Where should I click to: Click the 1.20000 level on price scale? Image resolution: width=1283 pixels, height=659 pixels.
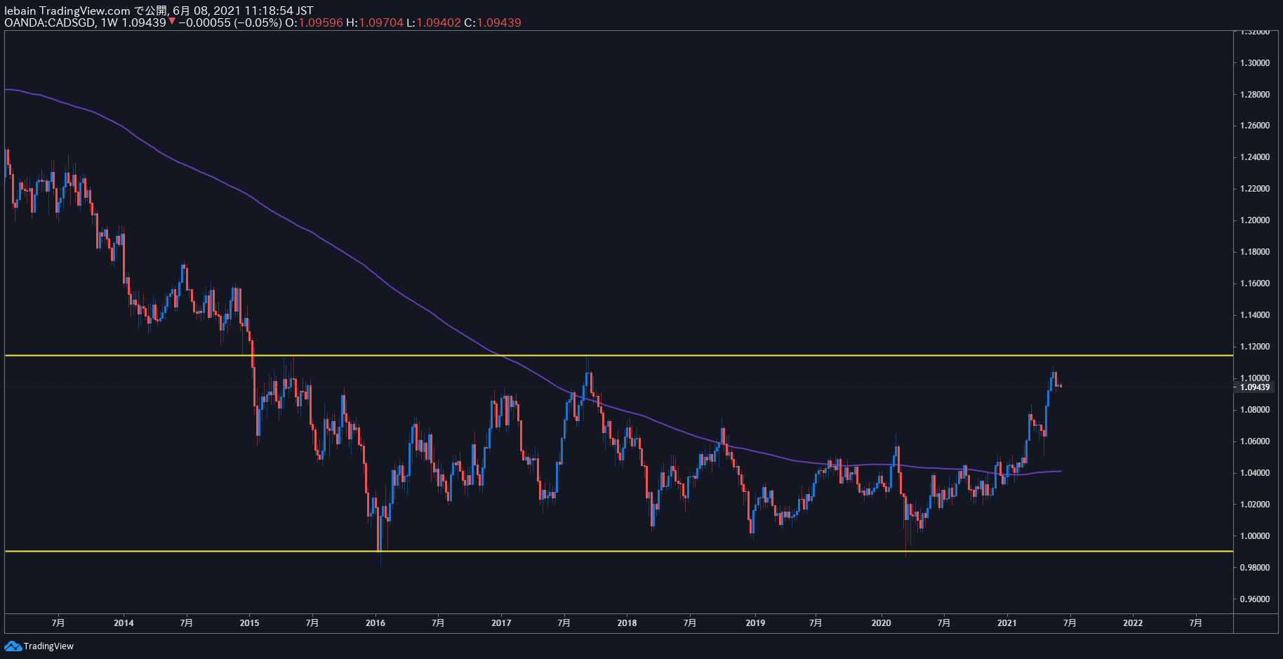click(1254, 220)
